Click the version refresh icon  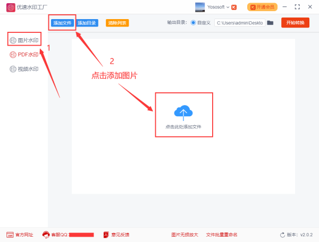pos(282,235)
